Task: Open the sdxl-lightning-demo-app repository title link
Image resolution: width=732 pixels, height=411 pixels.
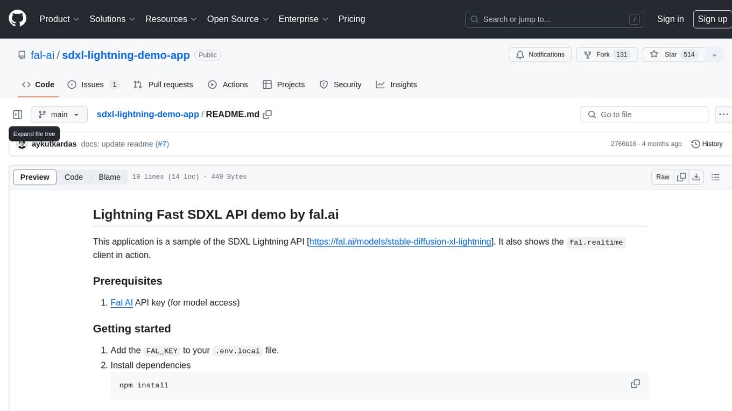Action: click(x=126, y=55)
